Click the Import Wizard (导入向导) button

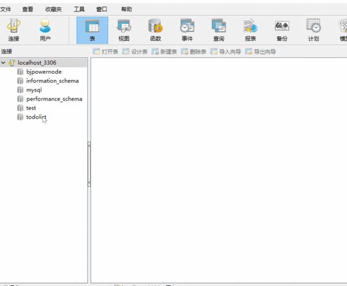point(225,51)
